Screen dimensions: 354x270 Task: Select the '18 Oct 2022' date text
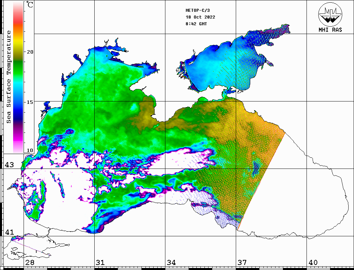coord(200,17)
